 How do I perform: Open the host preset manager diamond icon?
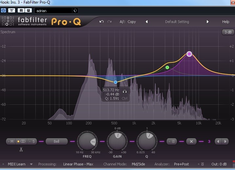(x=75, y=11)
